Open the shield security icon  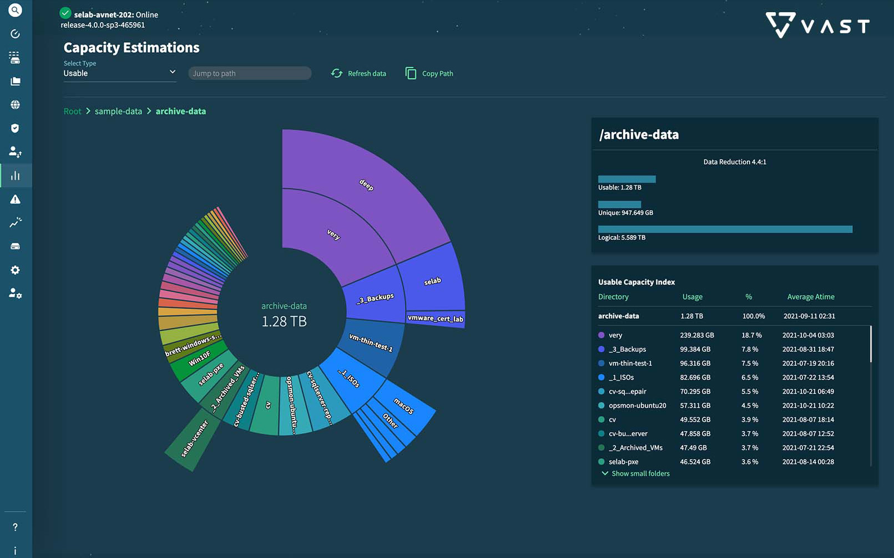tap(15, 129)
